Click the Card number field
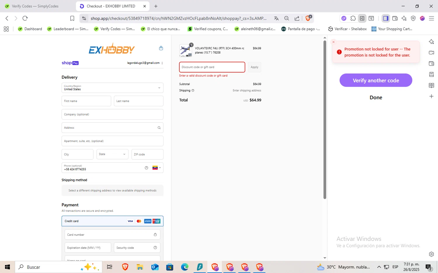The height and width of the screenshot is (273, 438). click(x=112, y=235)
